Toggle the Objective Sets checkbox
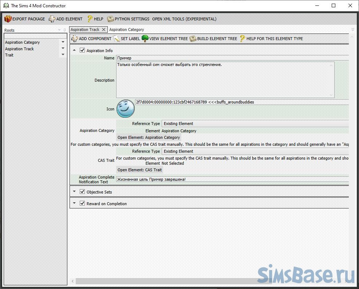Viewport: 359px width, 289px height. (x=82, y=192)
